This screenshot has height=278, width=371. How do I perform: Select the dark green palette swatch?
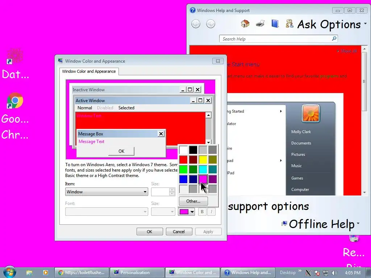[x=193, y=169]
